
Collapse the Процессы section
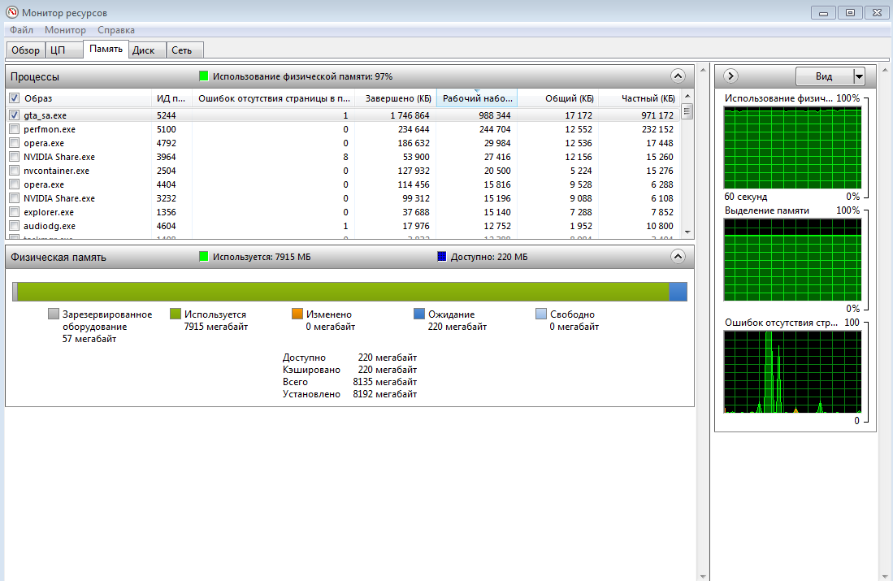coord(678,76)
